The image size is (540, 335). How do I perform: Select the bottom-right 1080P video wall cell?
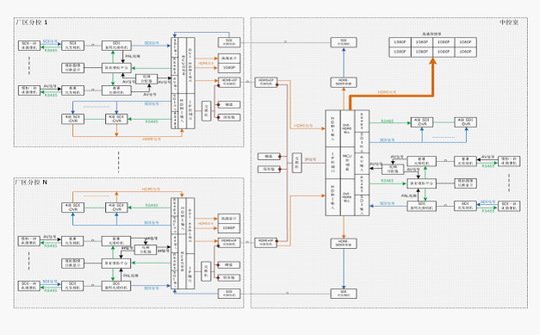point(466,52)
